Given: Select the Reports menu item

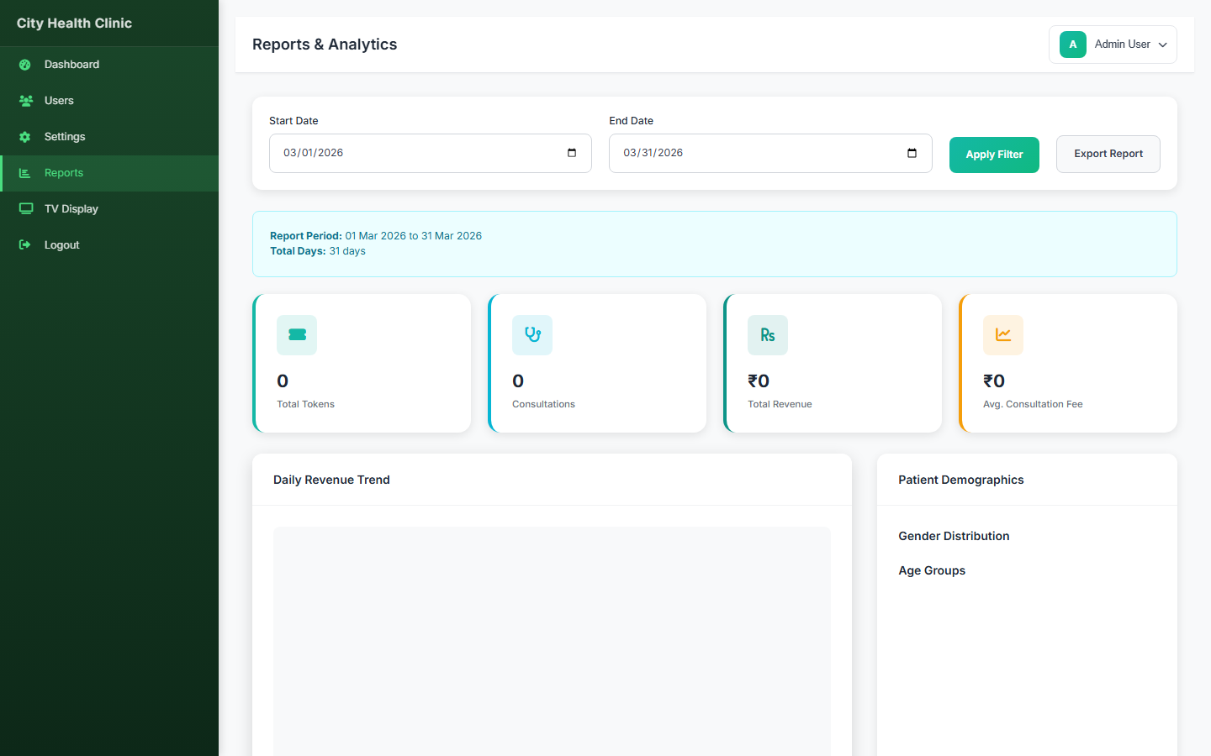Looking at the screenshot, I should 109,173.
